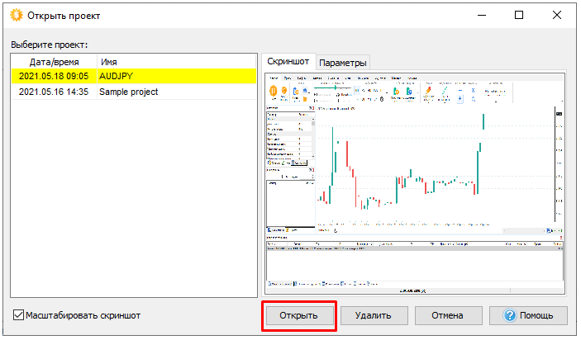The width and height of the screenshot is (581, 340).
Task: Select the AUDJPY project name
Action: tap(116, 76)
